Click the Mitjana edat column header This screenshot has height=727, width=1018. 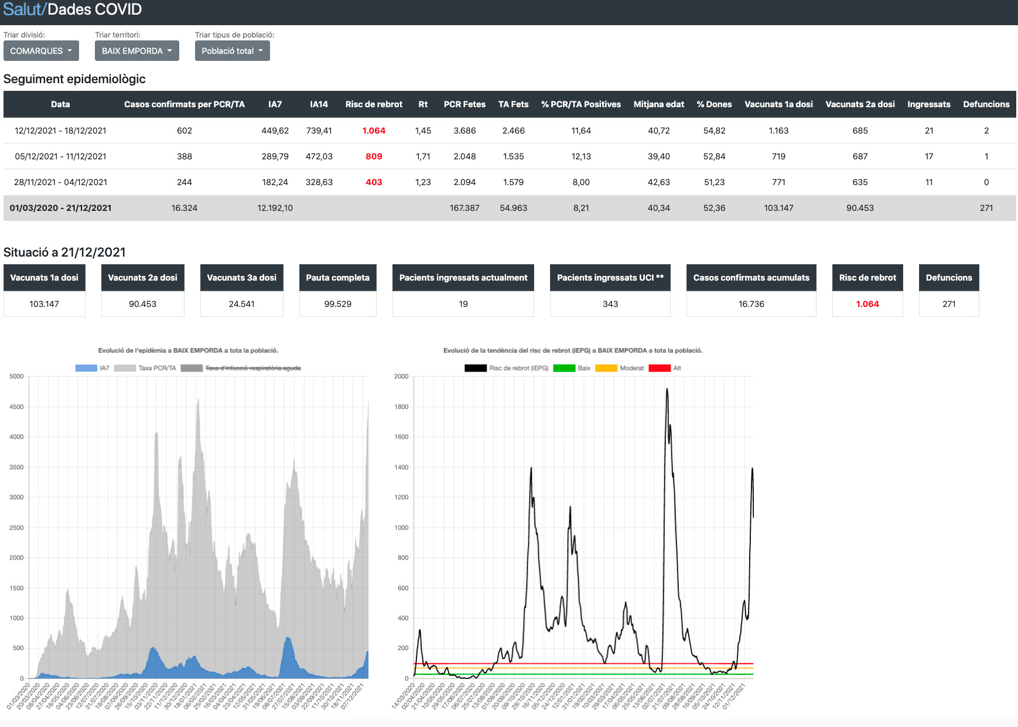click(659, 104)
